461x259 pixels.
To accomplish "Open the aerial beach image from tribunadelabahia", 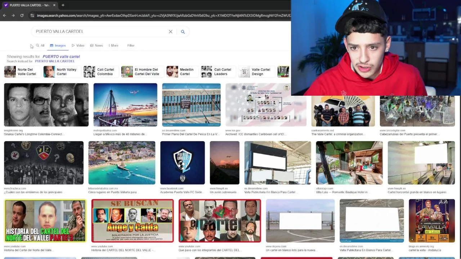I will (x=122, y=163).
